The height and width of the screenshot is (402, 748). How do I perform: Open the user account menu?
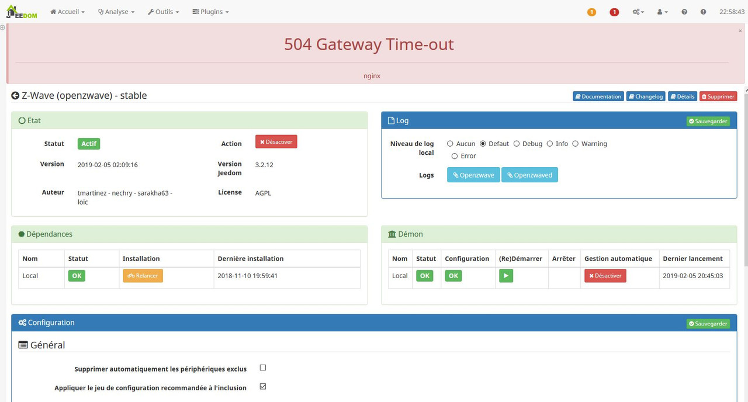tap(662, 12)
